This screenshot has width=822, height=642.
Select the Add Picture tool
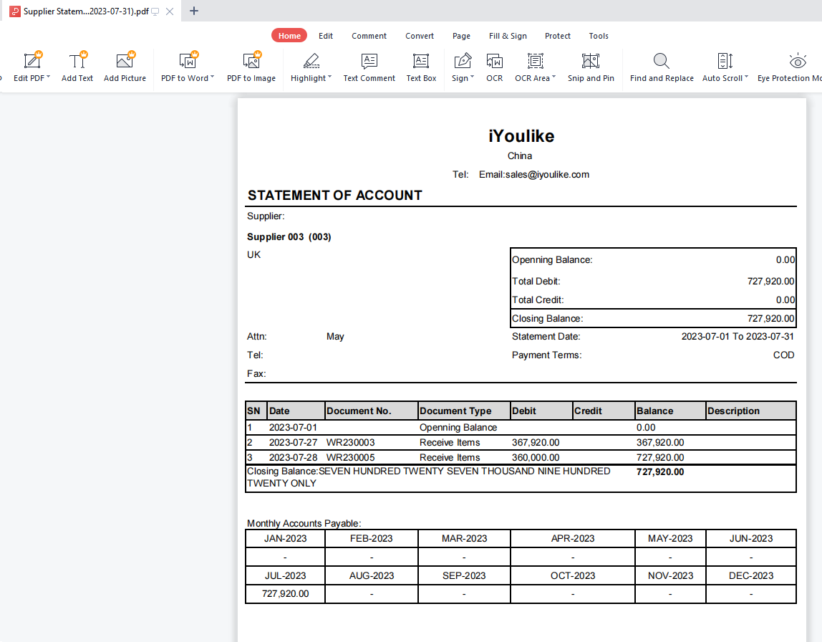click(125, 62)
